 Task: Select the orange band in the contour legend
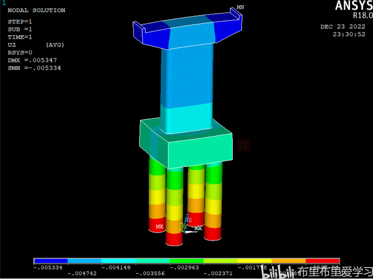288,261
